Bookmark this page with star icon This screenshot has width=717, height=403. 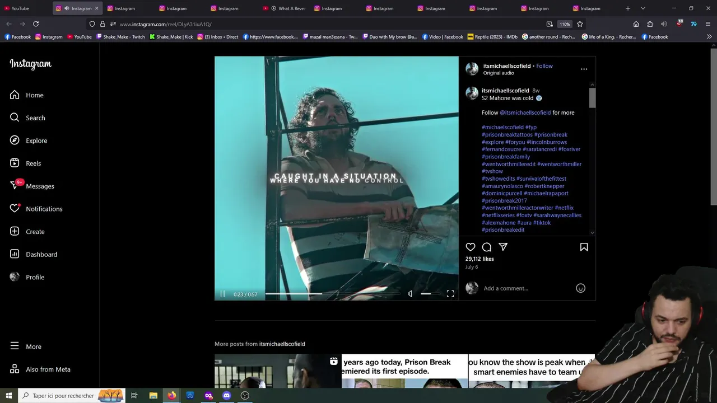(580, 24)
